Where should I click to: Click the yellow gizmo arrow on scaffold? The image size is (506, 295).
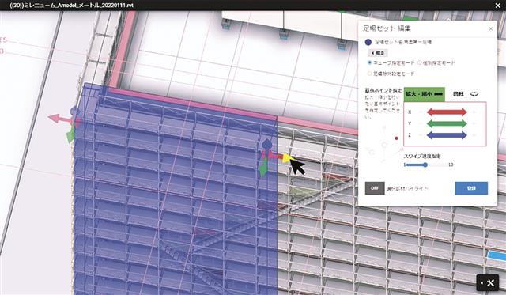[x=286, y=157]
